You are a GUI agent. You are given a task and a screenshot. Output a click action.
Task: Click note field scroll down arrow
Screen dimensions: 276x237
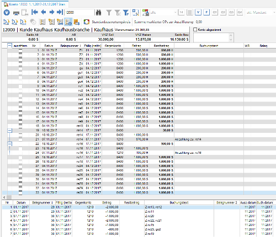tap(231, 40)
